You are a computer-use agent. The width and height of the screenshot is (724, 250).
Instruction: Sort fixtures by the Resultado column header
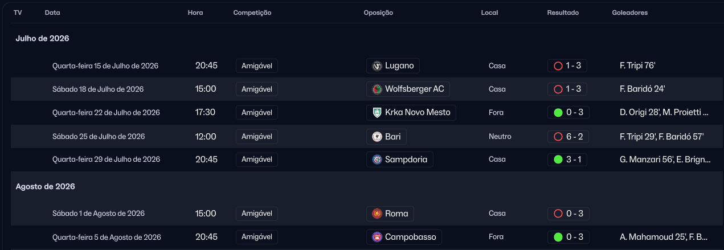pyautogui.click(x=563, y=13)
